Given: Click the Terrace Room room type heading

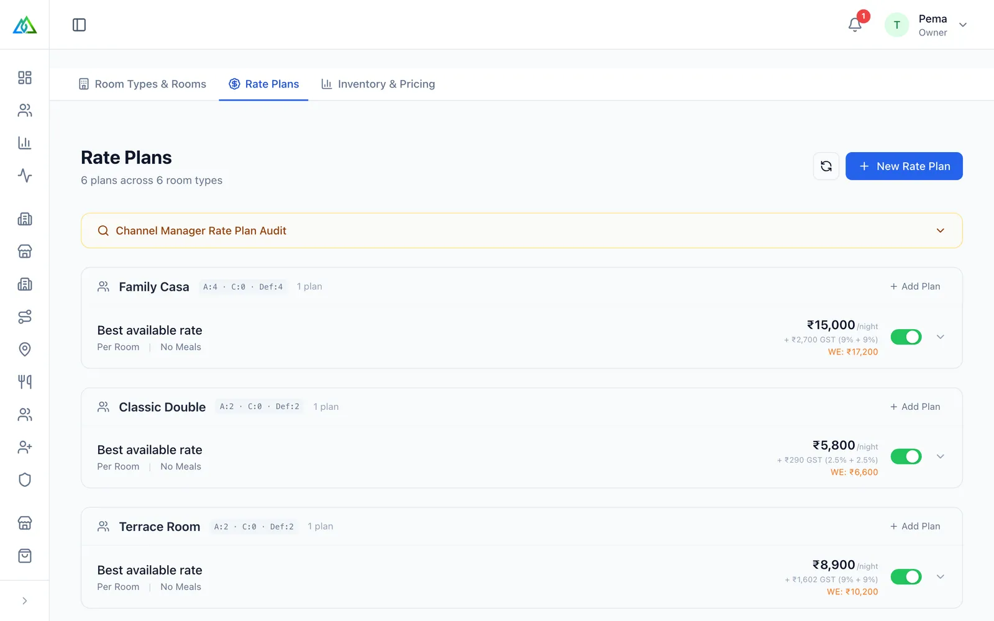Looking at the screenshot, I should tap(160, 527).
